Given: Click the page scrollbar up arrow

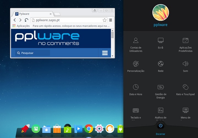Looking at the screenshot, I should 112,31.
